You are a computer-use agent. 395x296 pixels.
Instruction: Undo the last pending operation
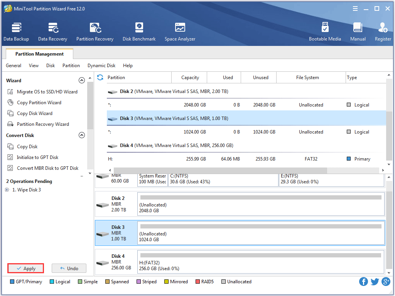point(69,268)
